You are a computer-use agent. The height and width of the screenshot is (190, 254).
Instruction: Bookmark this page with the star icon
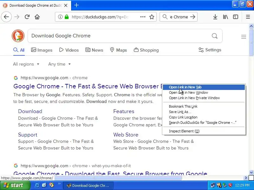click(152, 17)
